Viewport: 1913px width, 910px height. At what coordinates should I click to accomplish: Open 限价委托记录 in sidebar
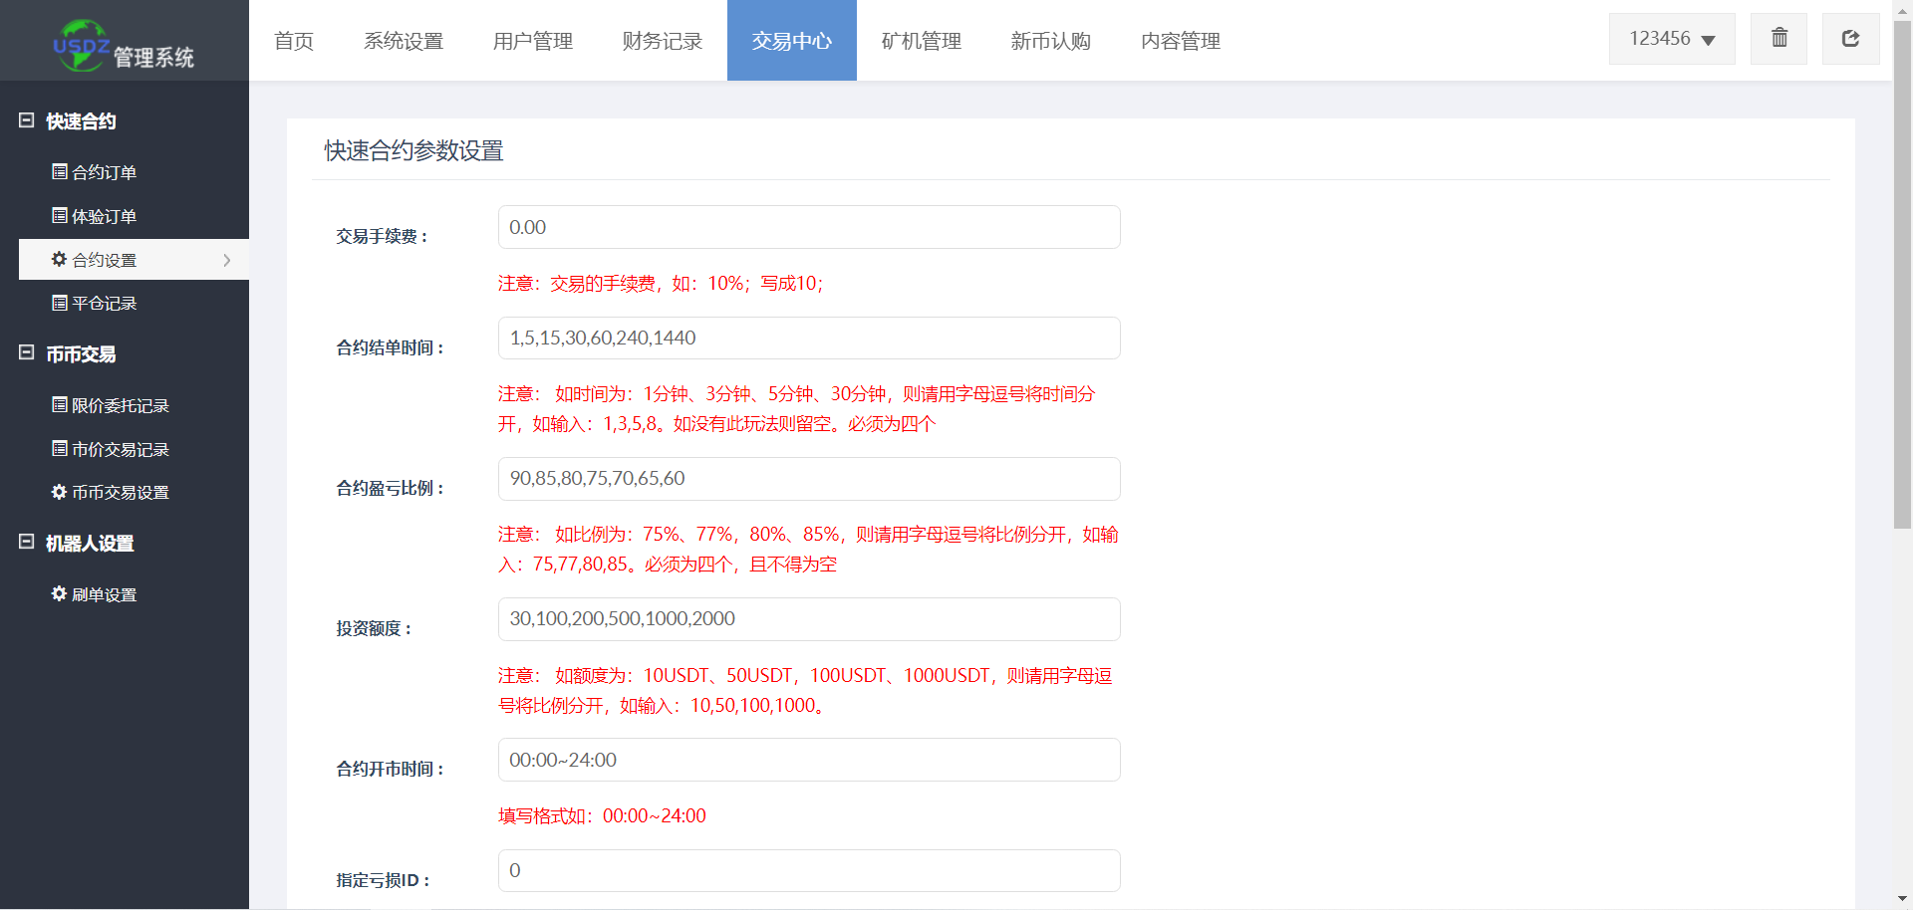coord(120,405)
